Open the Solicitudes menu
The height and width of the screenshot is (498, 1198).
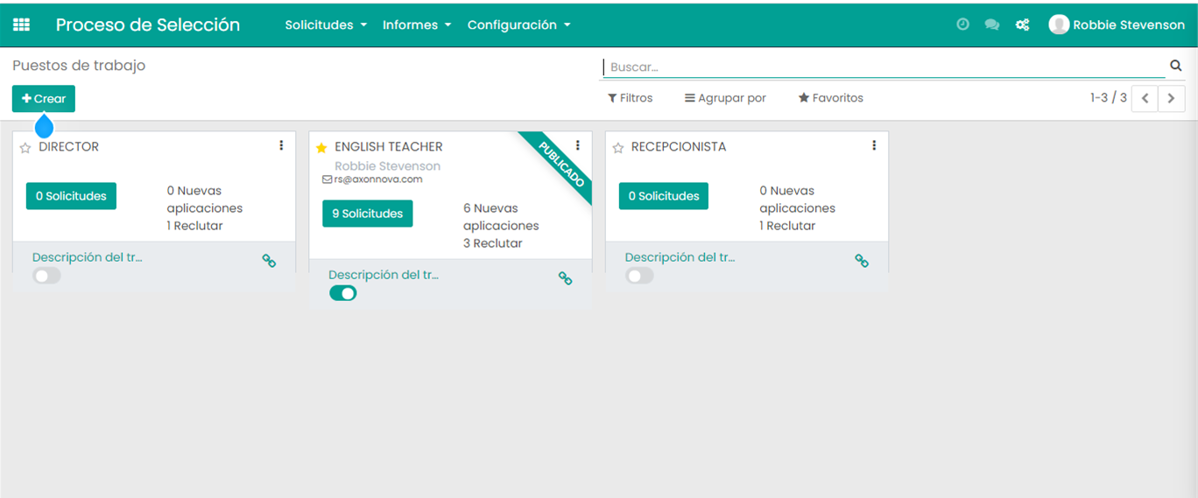pyautogui.click(x=326, y=25)
